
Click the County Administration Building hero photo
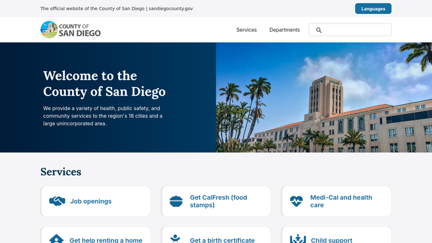324,97
